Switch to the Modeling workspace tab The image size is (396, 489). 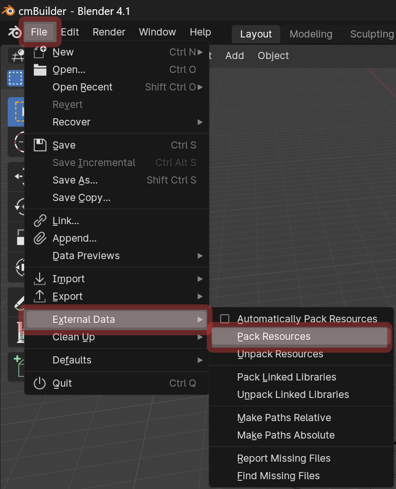click(311, 34)
